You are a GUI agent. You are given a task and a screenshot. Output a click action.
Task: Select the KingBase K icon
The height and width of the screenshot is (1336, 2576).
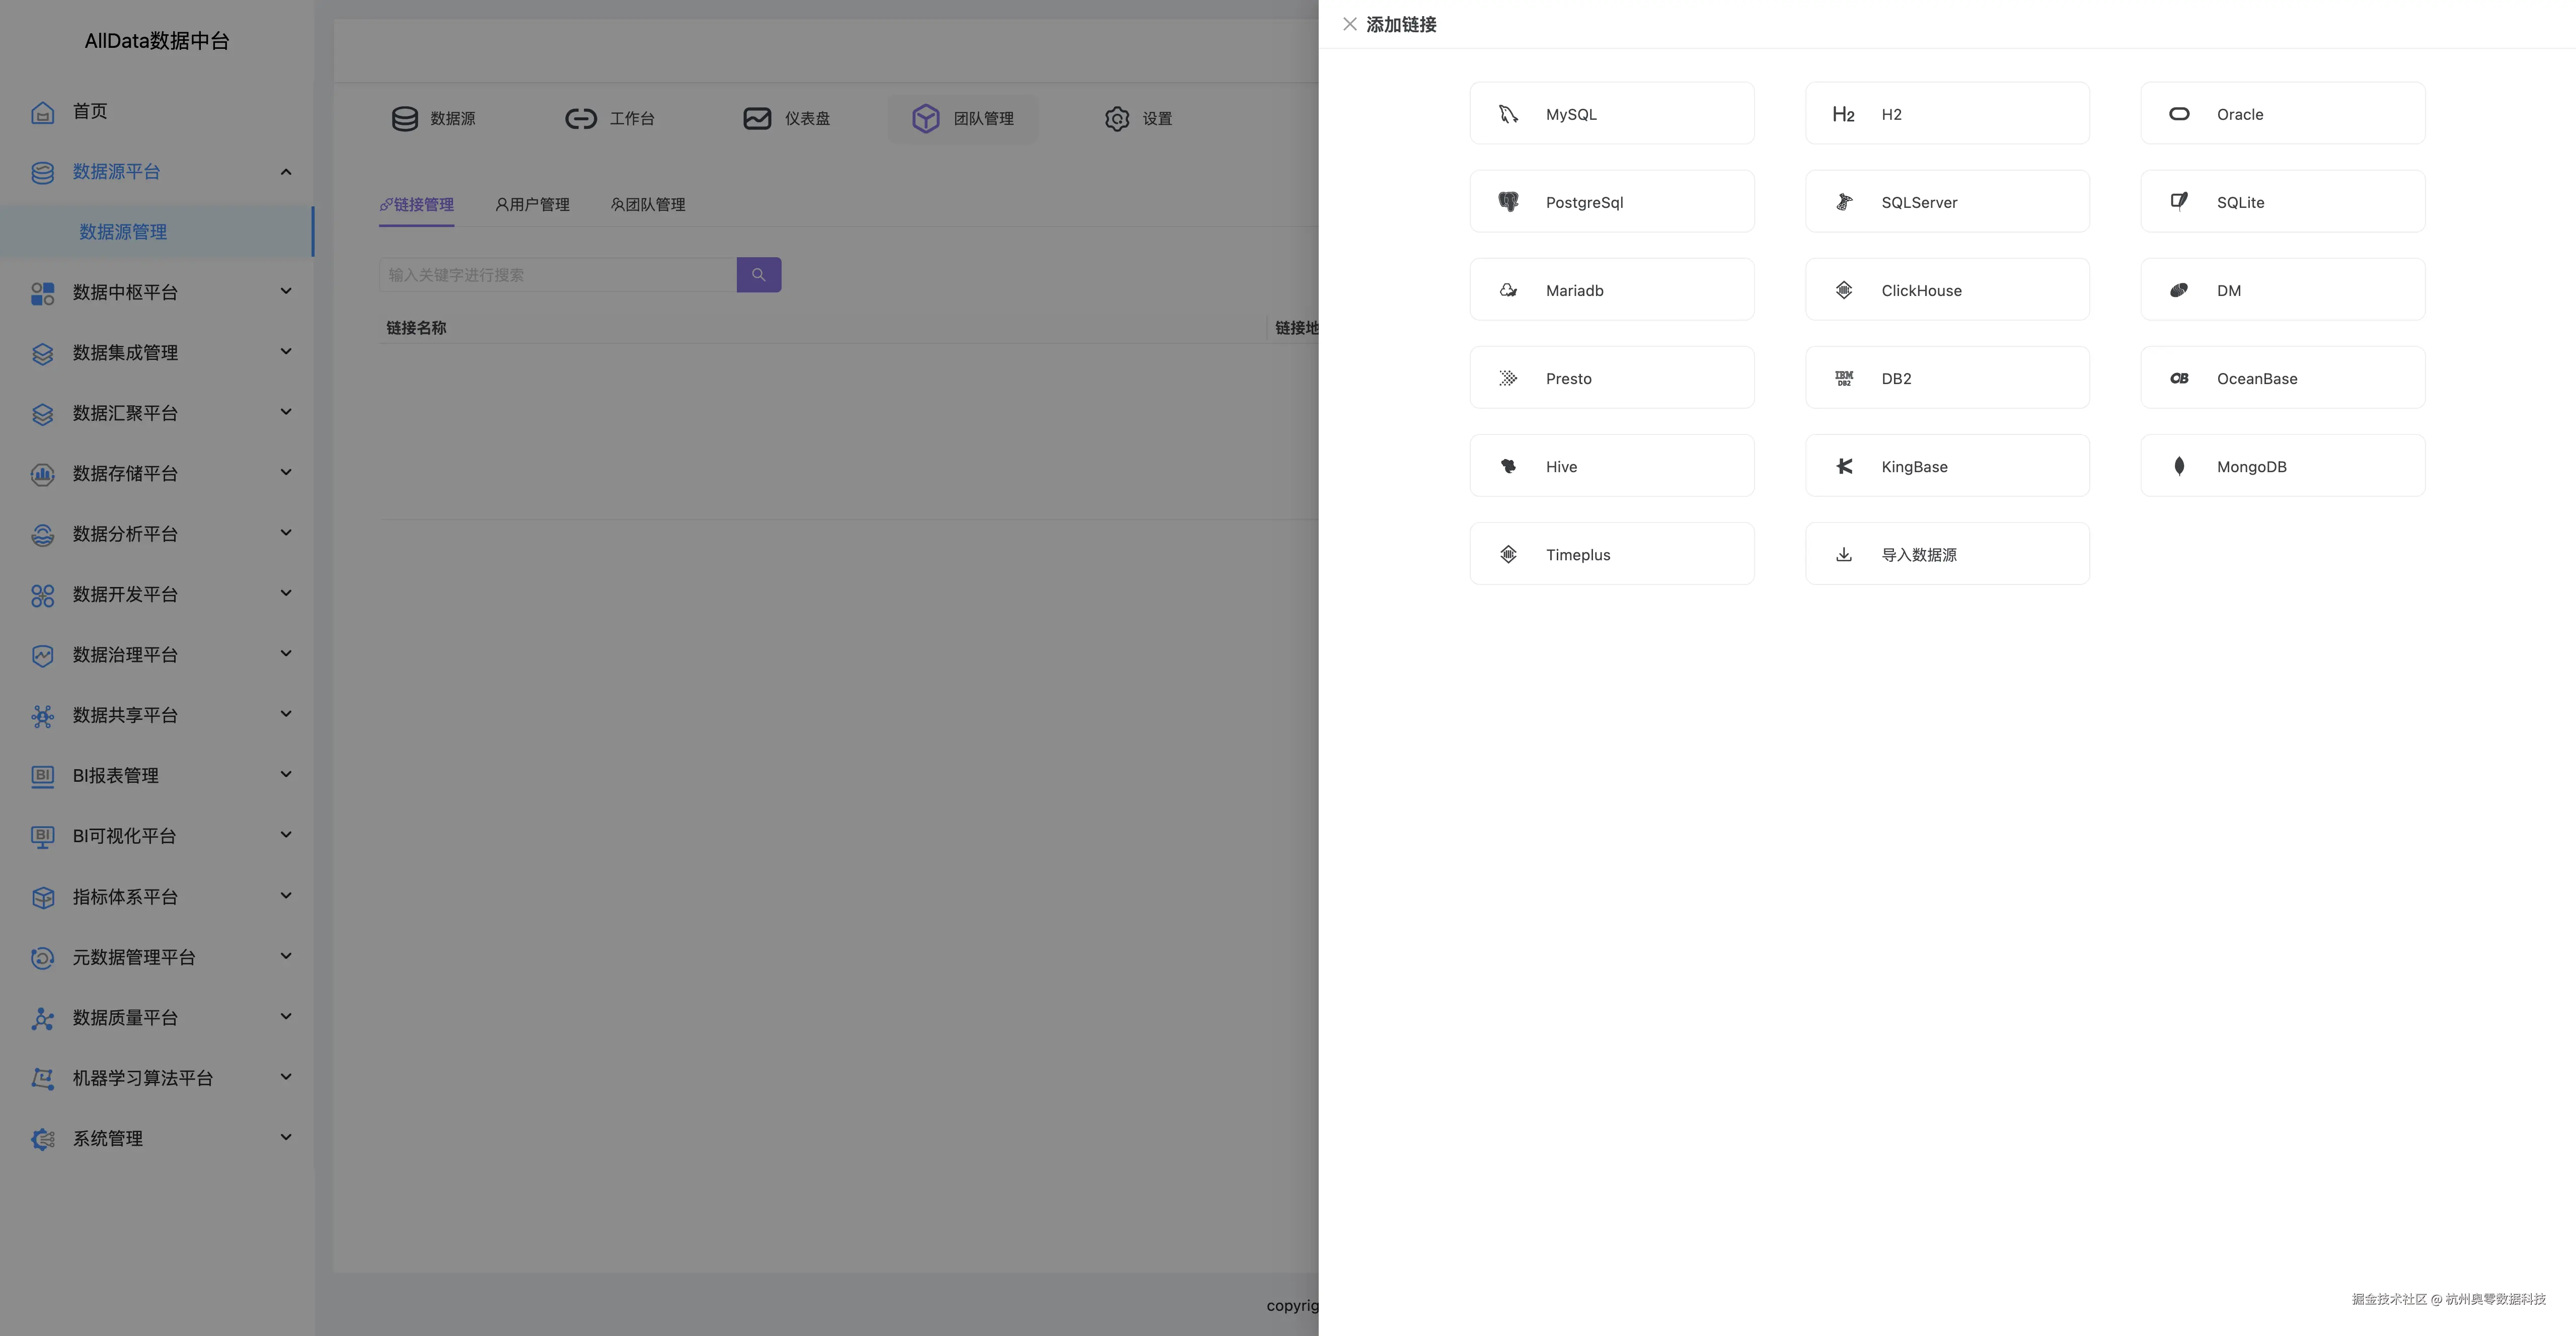(x=1843, y=466)
